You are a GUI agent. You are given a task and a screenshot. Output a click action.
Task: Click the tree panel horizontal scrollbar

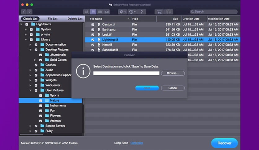31,135
